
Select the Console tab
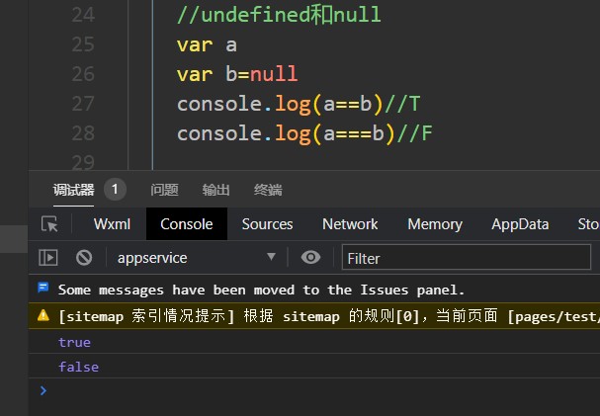tap(187, 224)
